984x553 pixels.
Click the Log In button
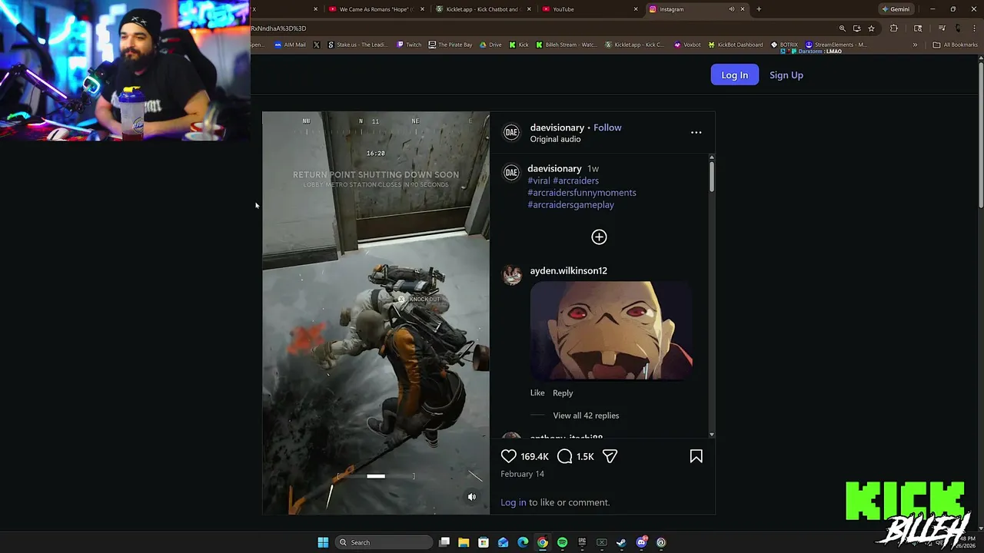pyautogui.click(x=734, y=75)
